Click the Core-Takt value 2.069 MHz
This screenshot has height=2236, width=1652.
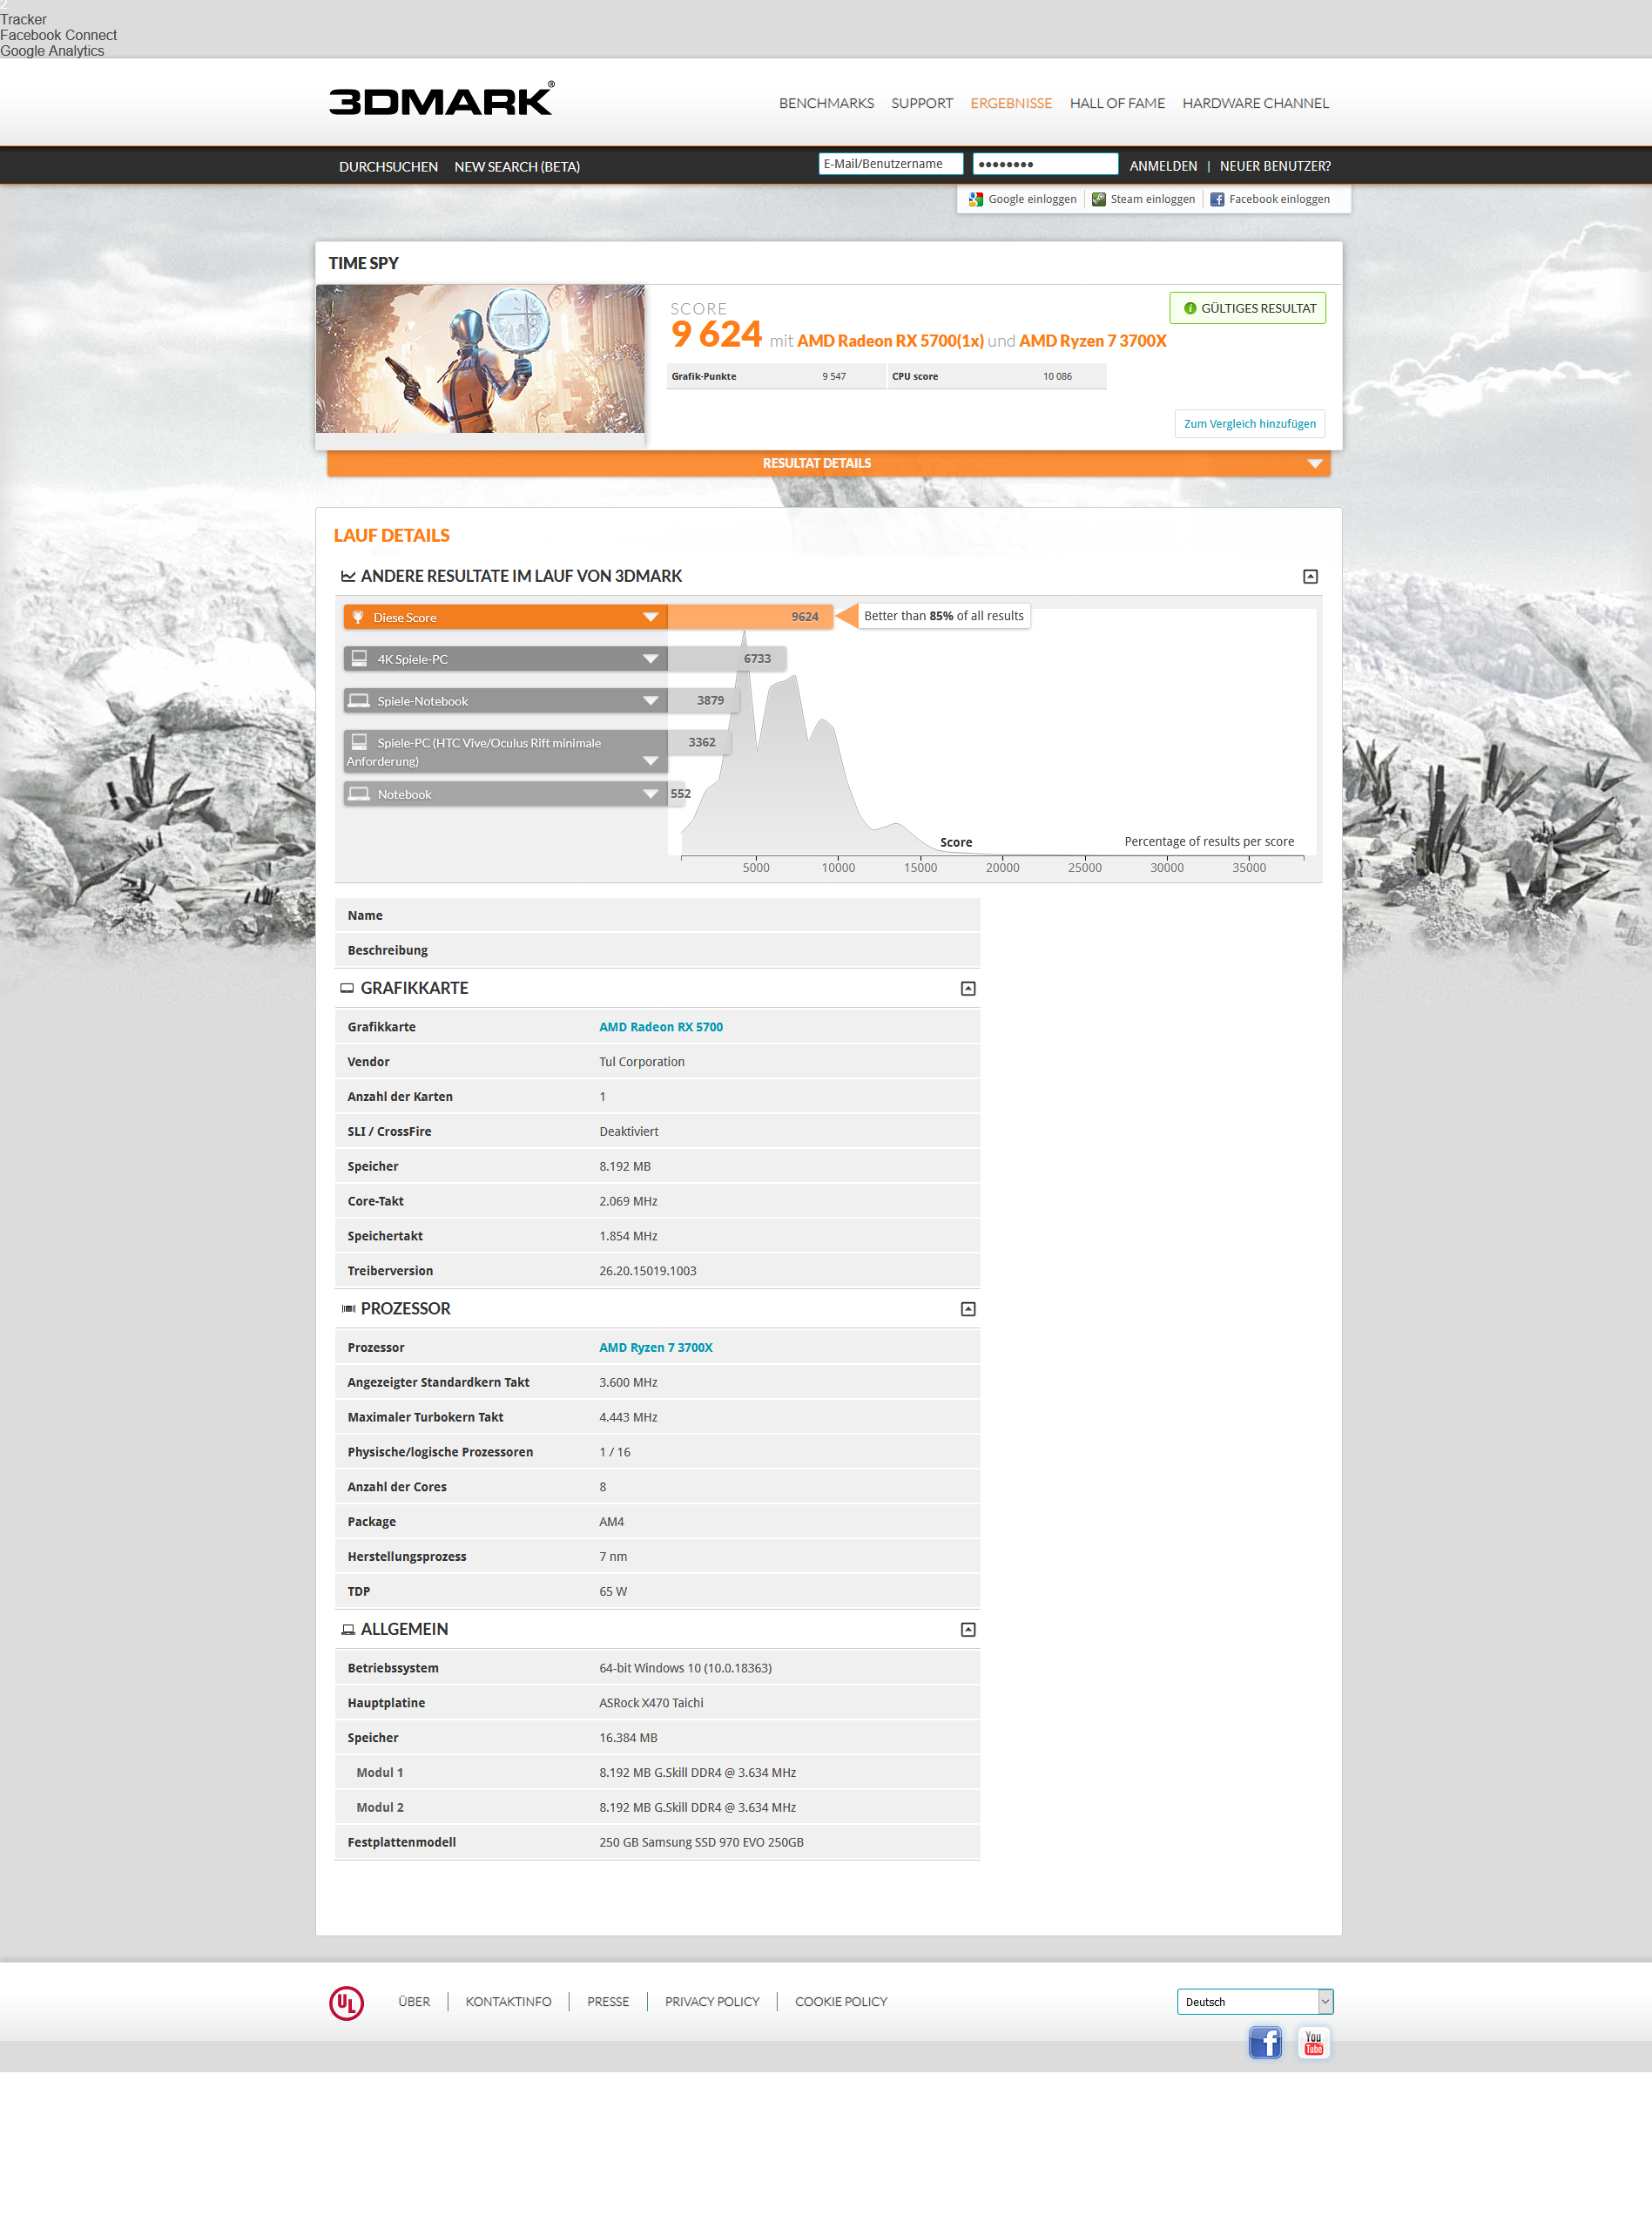coord(628,1201)
